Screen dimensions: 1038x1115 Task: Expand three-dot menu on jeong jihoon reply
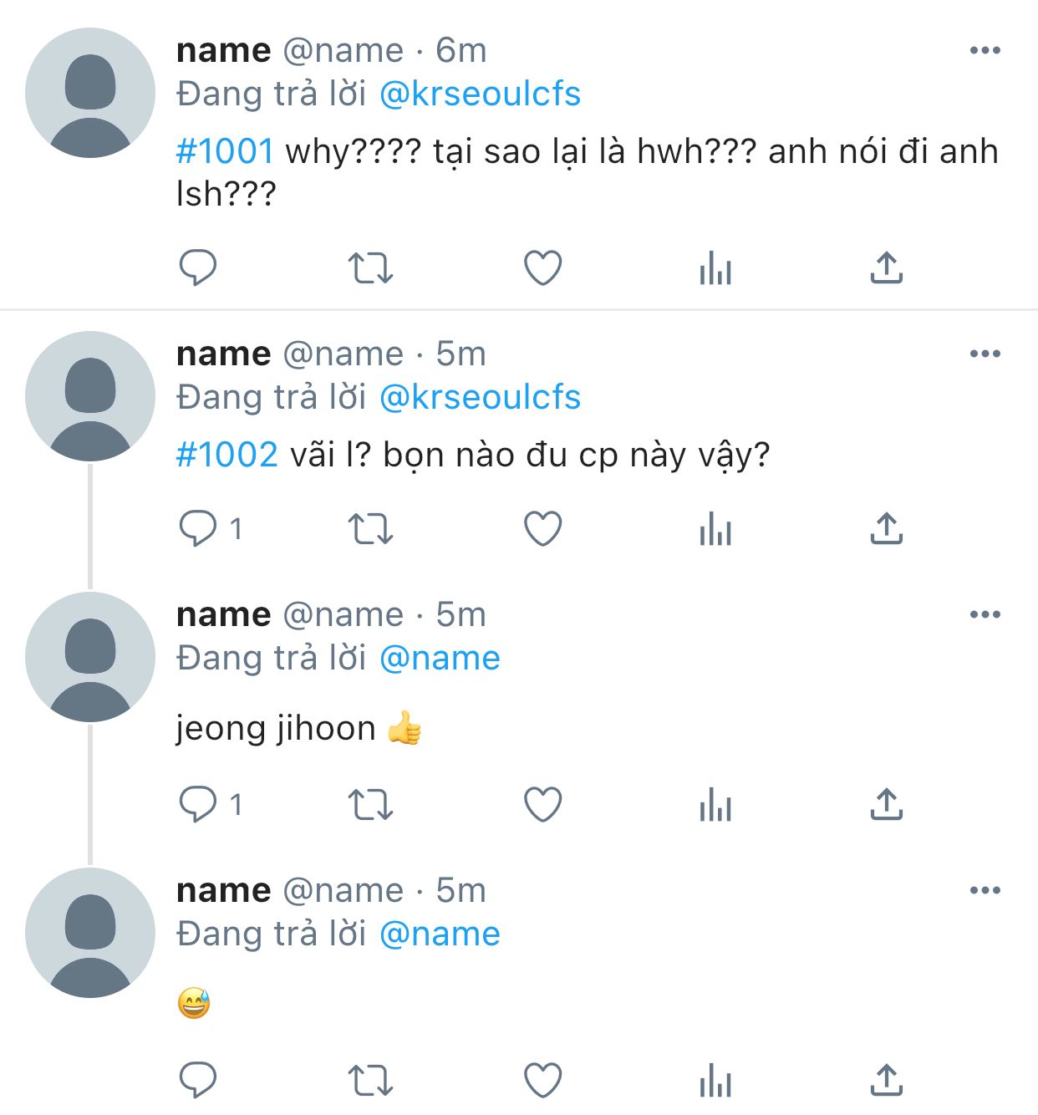(x=985, y=614)
